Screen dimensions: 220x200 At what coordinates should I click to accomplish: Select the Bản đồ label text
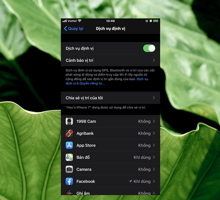[x=83, y=157]
